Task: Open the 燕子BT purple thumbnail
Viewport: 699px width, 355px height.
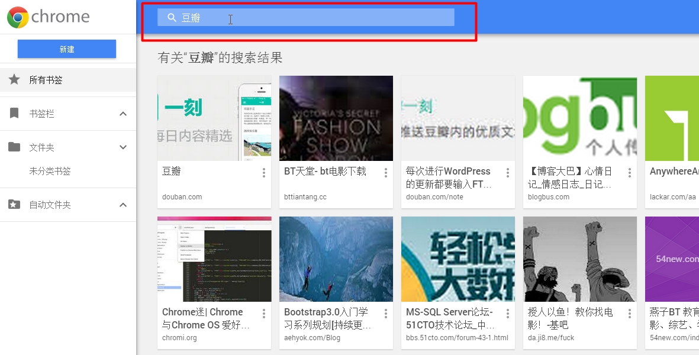Action: click(672, 259)
